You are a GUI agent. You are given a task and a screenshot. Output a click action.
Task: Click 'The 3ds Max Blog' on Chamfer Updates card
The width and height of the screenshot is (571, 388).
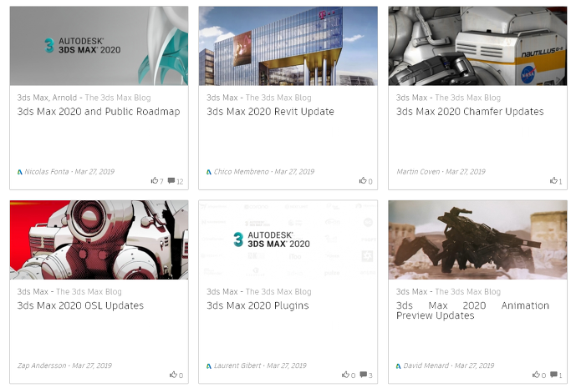click(x=468, y=98)
